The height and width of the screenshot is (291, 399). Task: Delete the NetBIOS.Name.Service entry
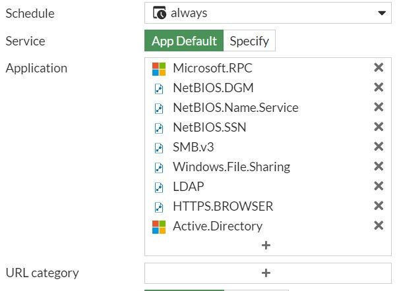[379, 107]
